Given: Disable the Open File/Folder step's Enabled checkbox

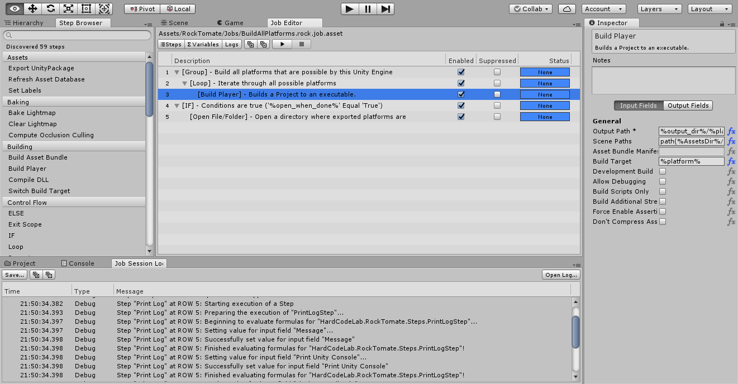Looking at the screenshot, I should 461,117.
